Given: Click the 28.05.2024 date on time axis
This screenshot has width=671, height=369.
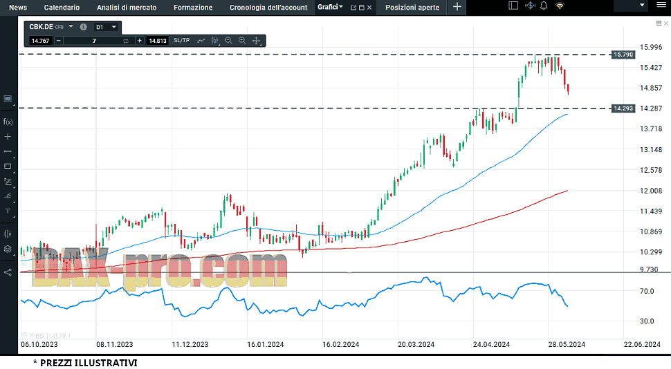Looking at the screenshot, I should pyautogui.click(x=567, y=345).
